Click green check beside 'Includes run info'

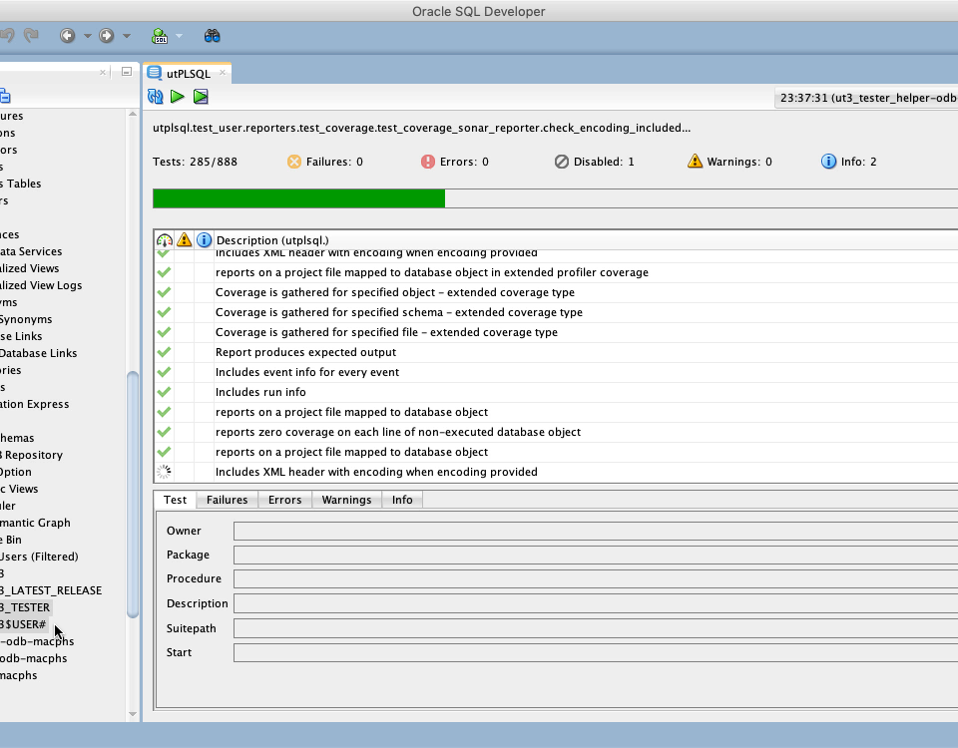coord(164,392)
